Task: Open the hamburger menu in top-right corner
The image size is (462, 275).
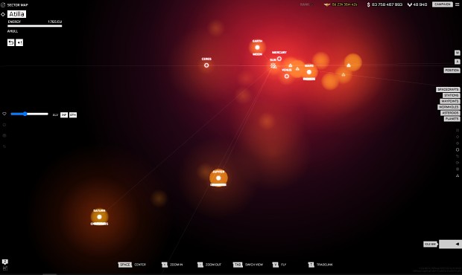Action: coord(458,4)
